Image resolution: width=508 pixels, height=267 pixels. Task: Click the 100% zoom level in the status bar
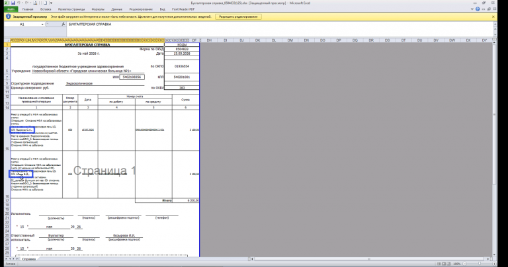[457, 264]
